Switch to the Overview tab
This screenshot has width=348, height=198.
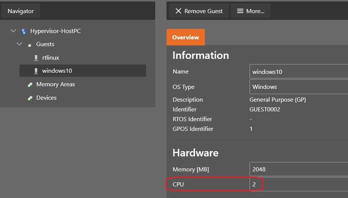[x=186, y=37]
